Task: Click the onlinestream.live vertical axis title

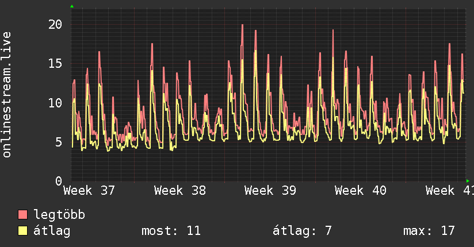Action: point(6,95)
